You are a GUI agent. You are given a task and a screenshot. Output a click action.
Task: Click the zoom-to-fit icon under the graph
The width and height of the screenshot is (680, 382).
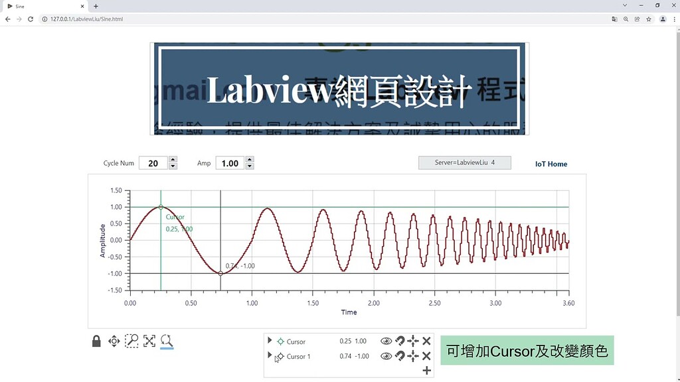point(149,341)
